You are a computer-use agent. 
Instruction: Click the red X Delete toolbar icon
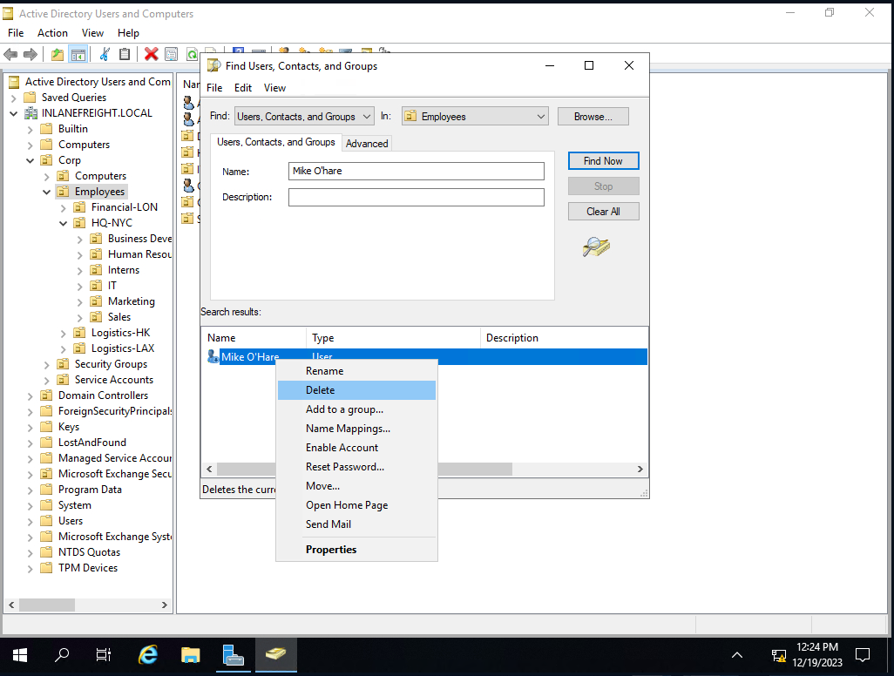(x=151, y=54)
